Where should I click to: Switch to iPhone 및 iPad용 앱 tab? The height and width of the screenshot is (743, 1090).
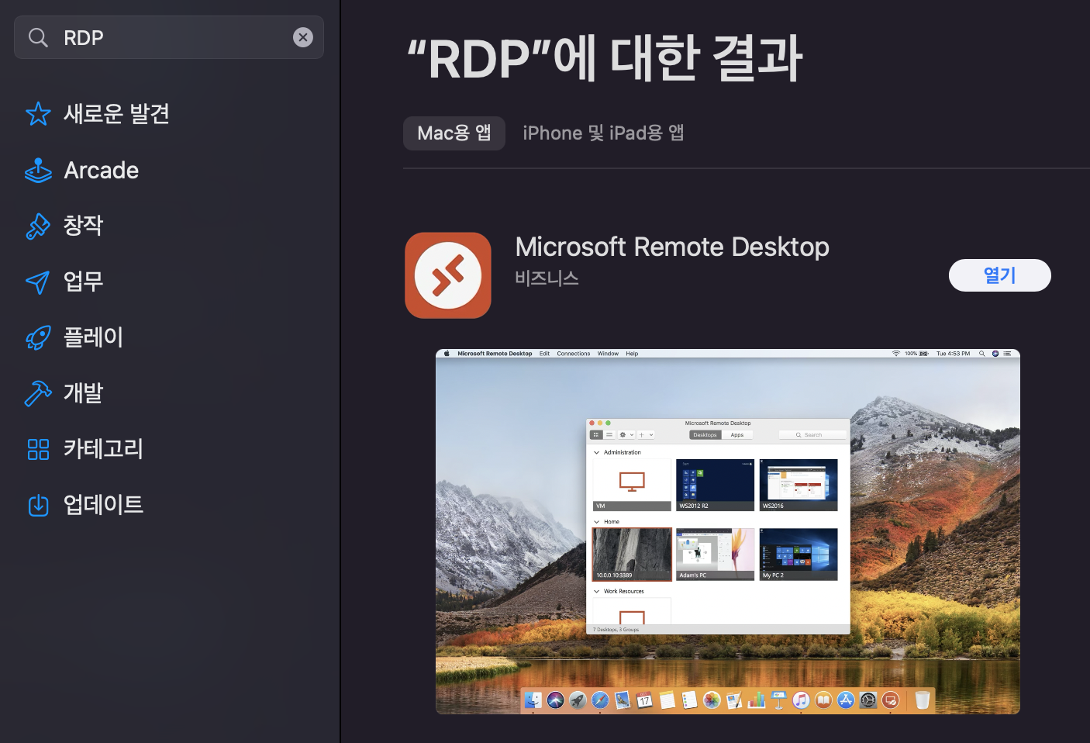pyautogui.click(x=603, y=133)
